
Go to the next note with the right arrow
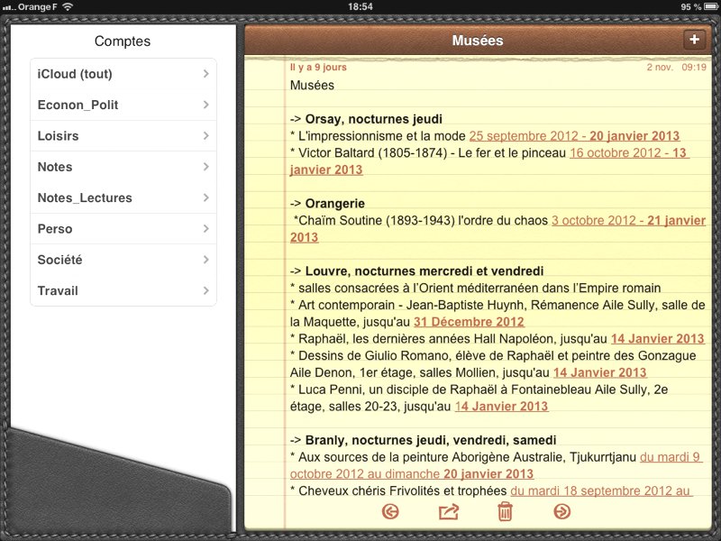pyautogui.click(x=562, y=512)
